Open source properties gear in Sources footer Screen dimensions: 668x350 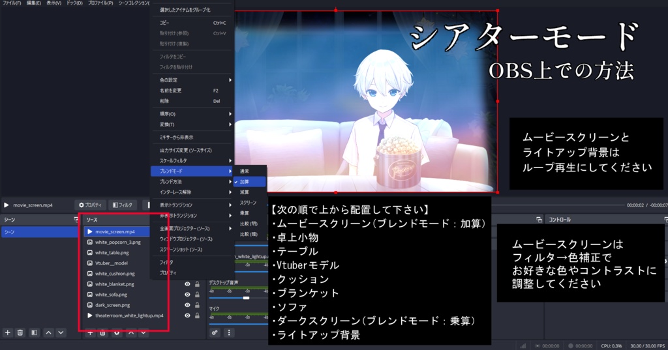coord(117,332)
